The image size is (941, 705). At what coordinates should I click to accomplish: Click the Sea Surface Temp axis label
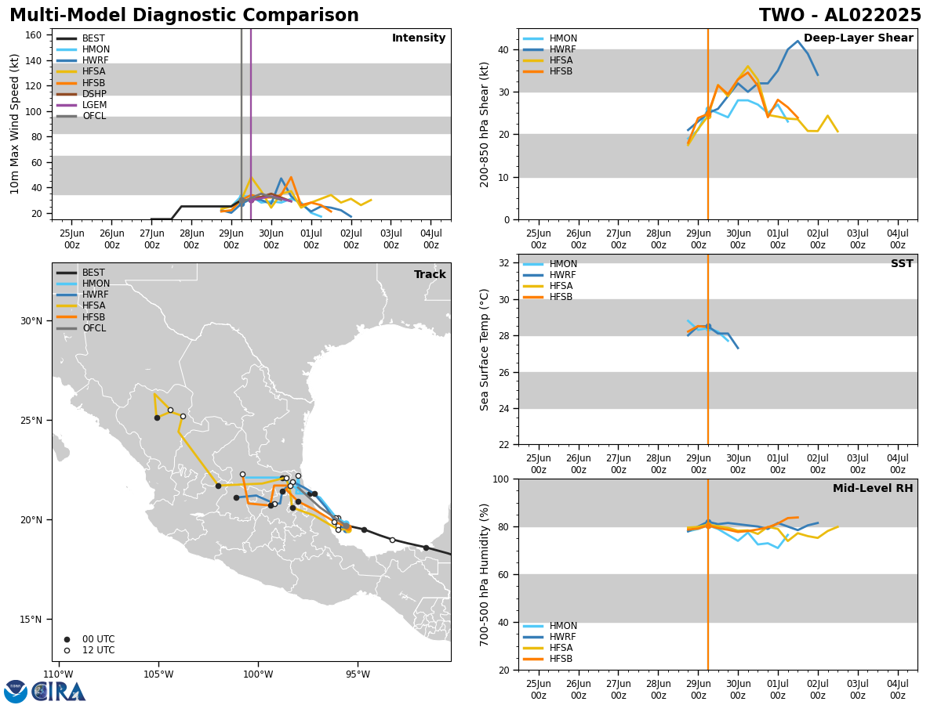485,349
